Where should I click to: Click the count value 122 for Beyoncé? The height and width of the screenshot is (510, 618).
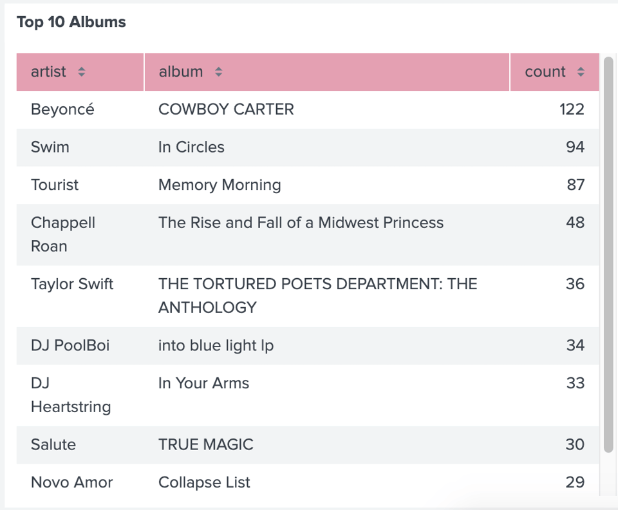point(572,109)
